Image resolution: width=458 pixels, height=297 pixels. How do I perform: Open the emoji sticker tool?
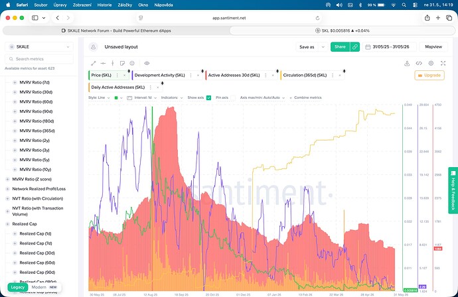[132, 63]
